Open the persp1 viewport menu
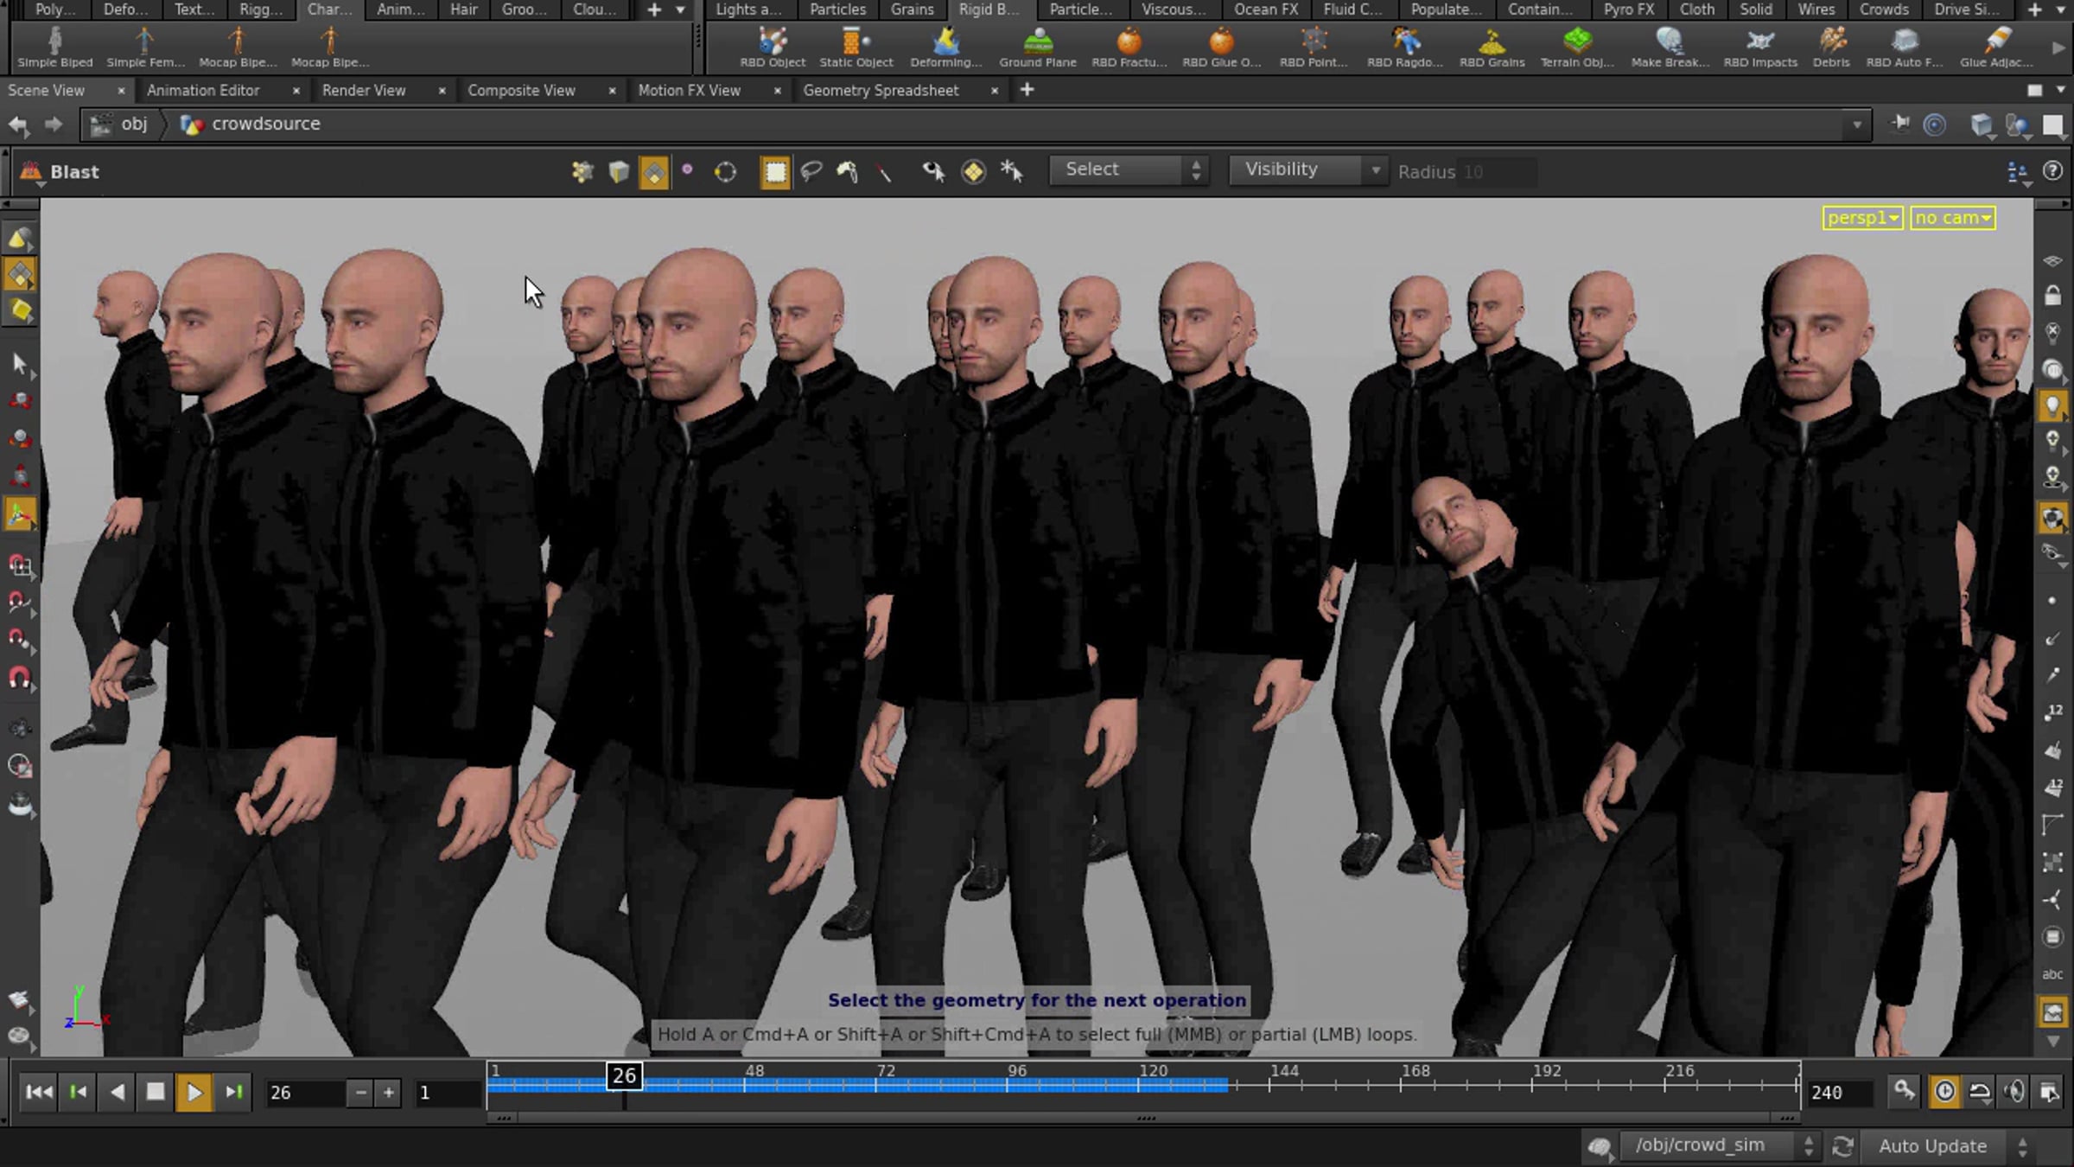This screenshot has height=1167, width=2074. 1862,218
